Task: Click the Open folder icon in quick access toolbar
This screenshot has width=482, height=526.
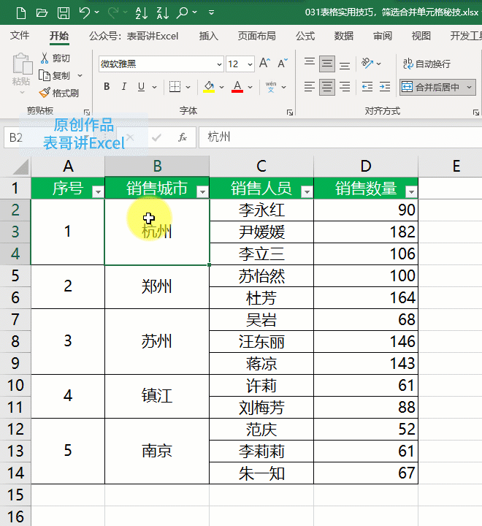Action: click(42, 12)
